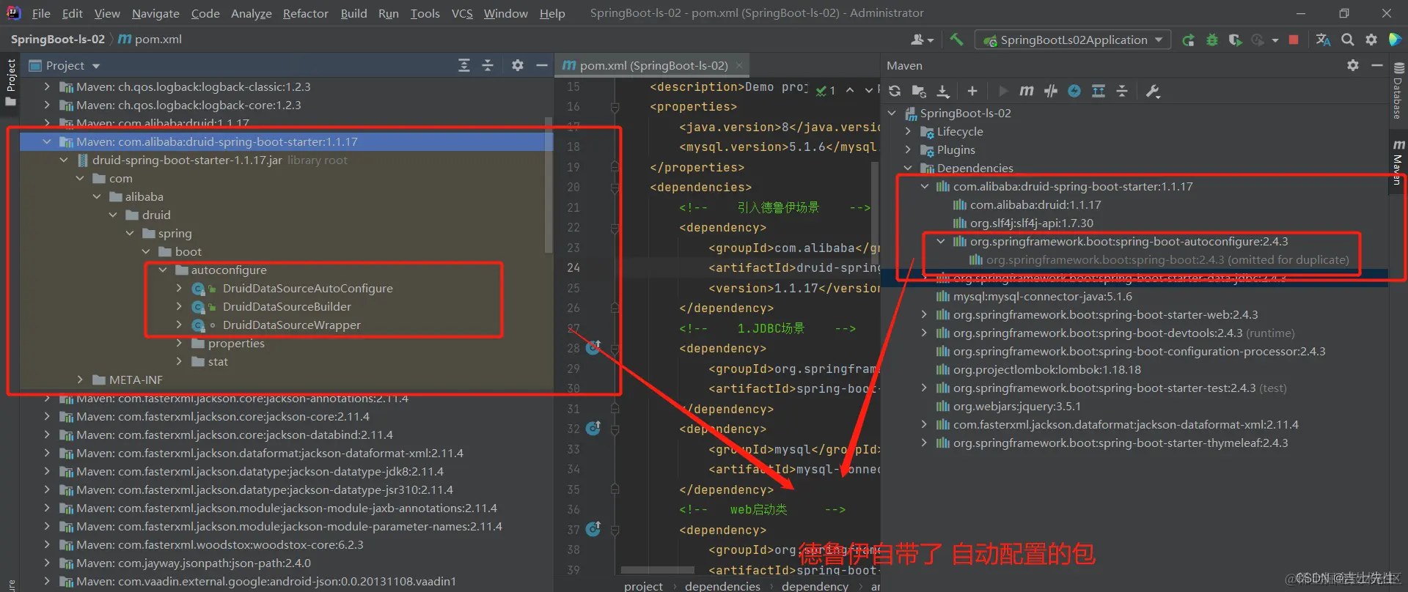Expand Lifecycle node in Maven panel

pyautogui.click(x=908, y=131)
